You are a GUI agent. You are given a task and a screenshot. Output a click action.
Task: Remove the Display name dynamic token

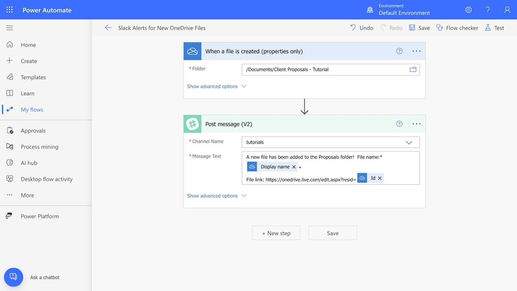point(294,167)
